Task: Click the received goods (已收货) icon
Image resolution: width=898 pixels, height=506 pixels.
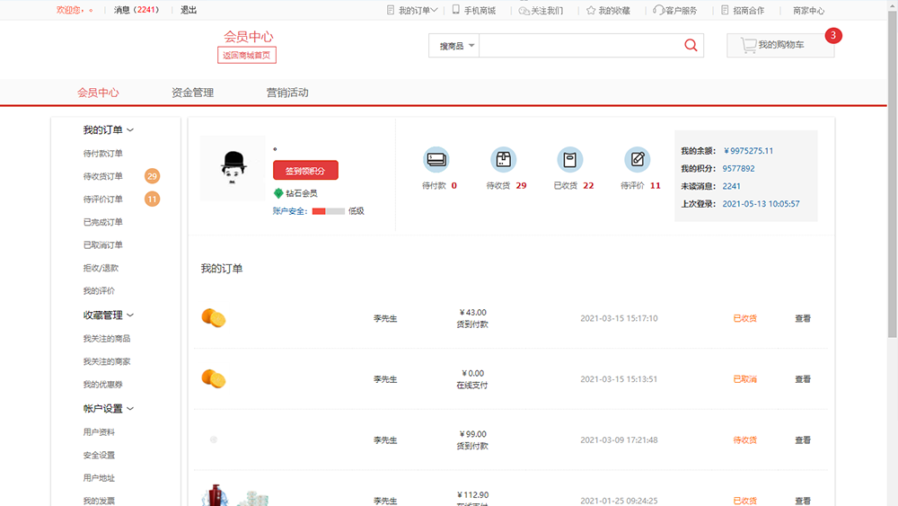Action: (x=569, y=160)
